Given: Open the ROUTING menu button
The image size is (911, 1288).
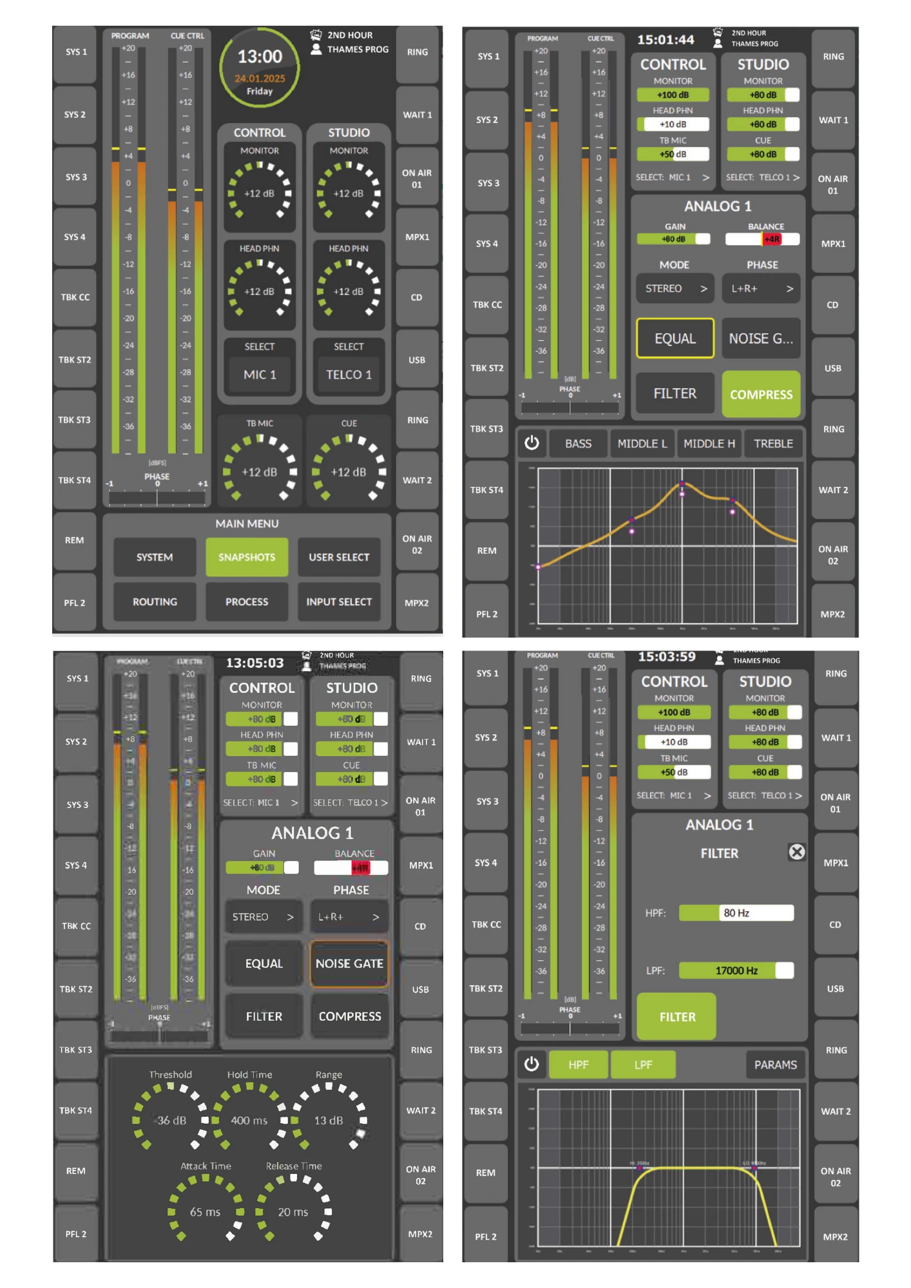Looking at the screenshot, I should click(x=155, y=601).
